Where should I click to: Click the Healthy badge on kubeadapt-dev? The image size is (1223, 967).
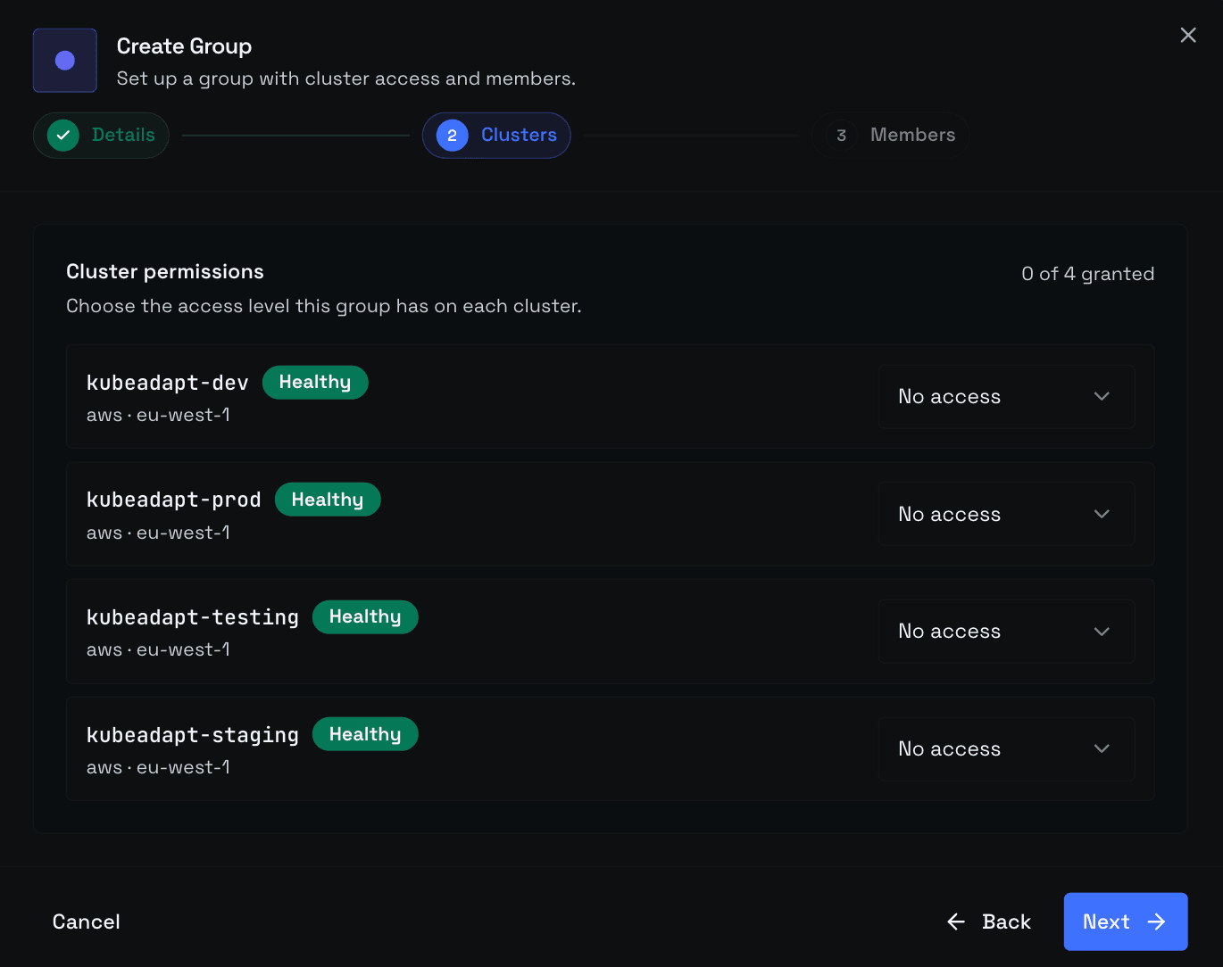(x=315, y=382)
